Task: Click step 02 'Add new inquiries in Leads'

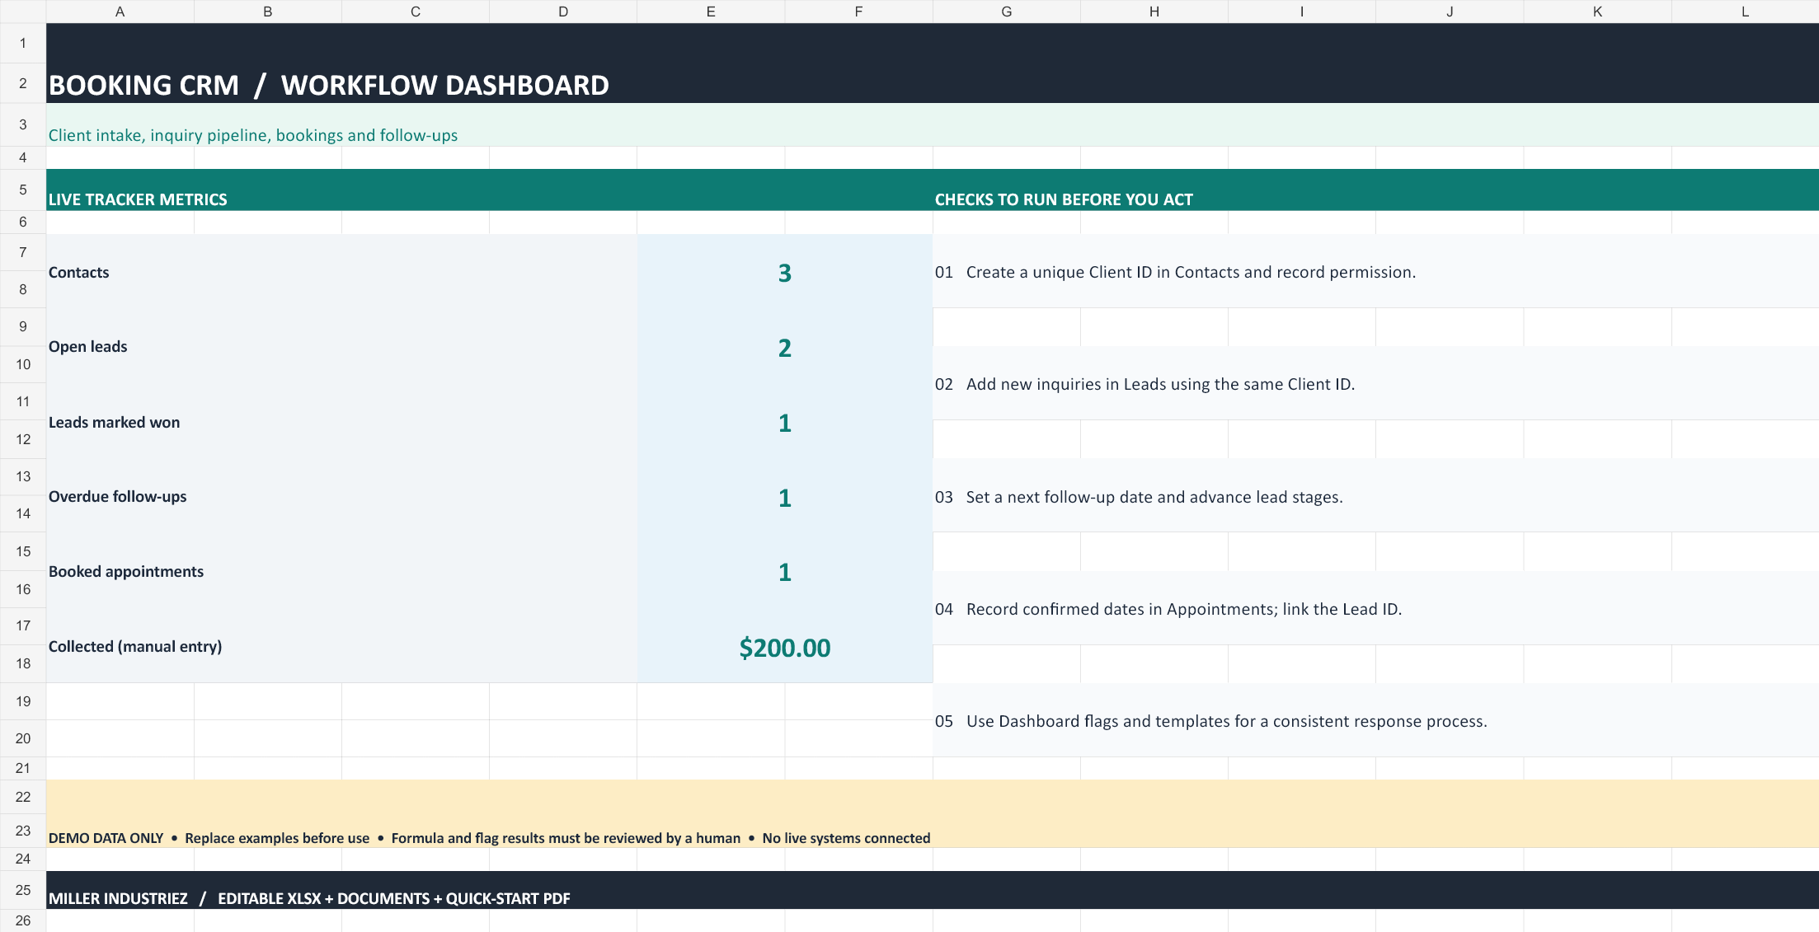Action: (x=1145, y=384)
